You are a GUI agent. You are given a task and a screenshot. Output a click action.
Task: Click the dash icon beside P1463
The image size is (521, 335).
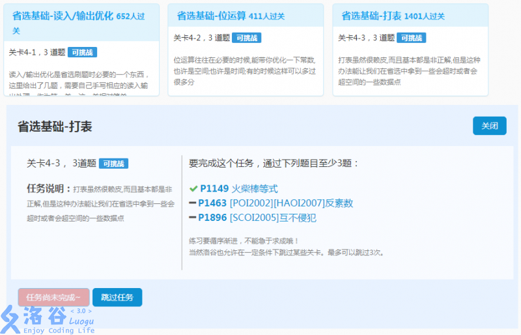coord(193,203)
